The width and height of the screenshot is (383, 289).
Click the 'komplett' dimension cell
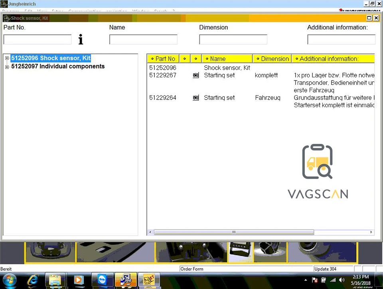[266, 75]
